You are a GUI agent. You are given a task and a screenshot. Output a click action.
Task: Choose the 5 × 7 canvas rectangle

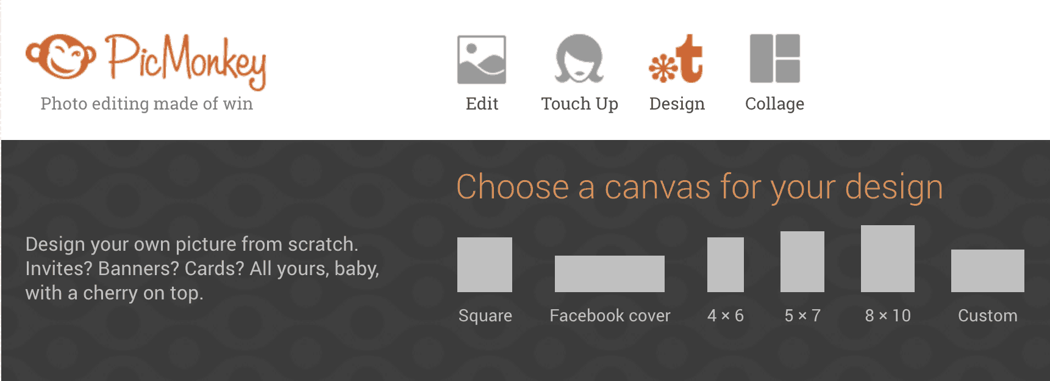[x=802, y=262]
